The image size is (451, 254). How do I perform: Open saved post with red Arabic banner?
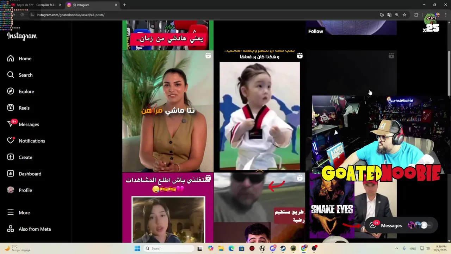[x=168, y=35]
